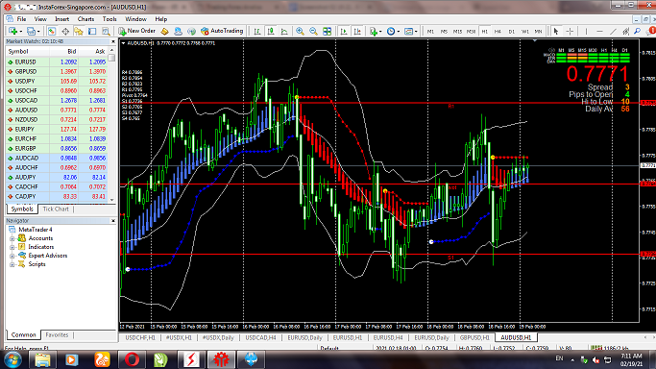Open the USDCHF,H1 chart tab

tap(140, 337)
